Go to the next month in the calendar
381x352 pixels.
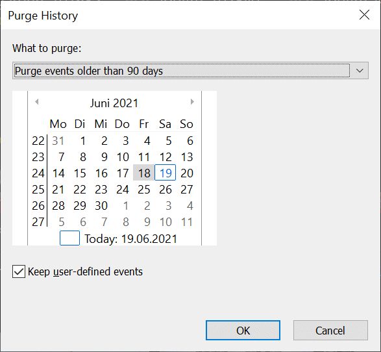[x=192, y=101]
